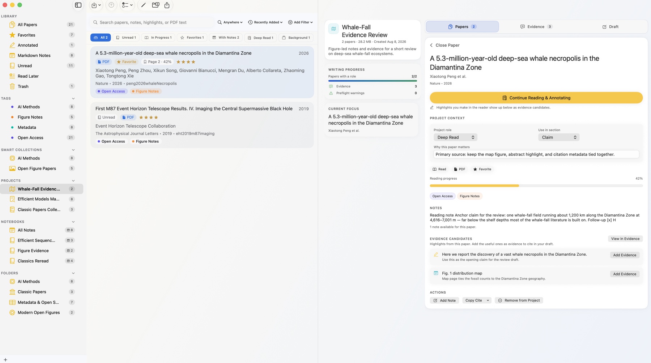
Task: Open the Use in section Claim dropdown
Action: pyautogui.click(x=559, y=137)
